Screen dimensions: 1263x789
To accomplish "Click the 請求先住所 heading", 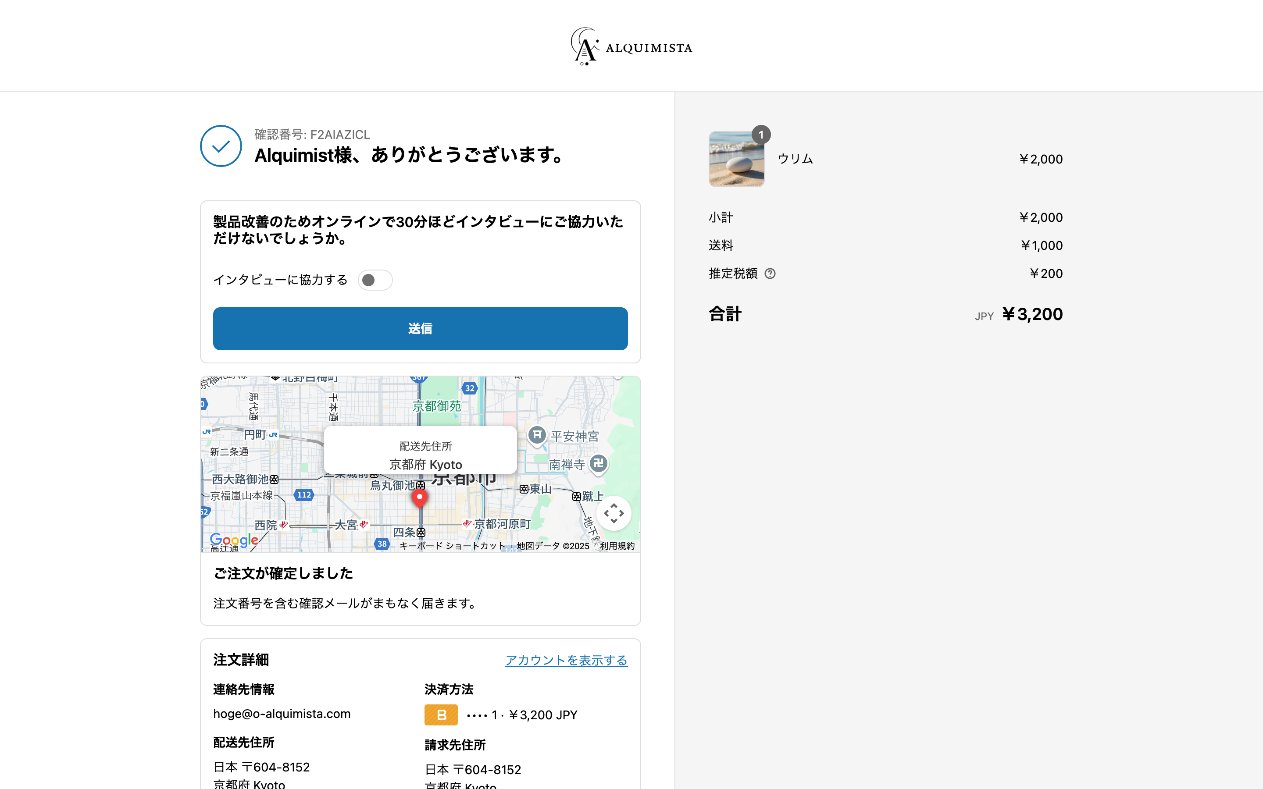I will pyautogui.click(x=455, y=745).
